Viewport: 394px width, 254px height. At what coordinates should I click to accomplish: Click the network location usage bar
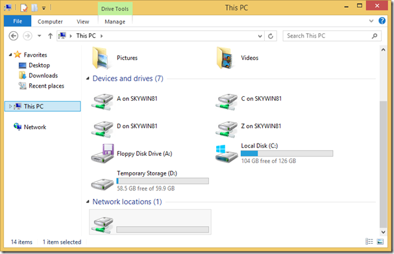(x=162, y=229)
